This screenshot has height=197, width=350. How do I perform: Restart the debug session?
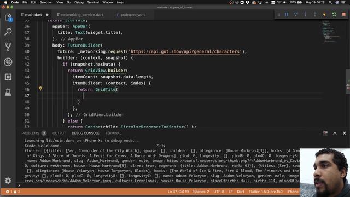[x=334, y=14]
